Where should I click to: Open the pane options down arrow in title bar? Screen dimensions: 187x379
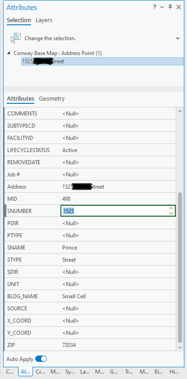162,7
